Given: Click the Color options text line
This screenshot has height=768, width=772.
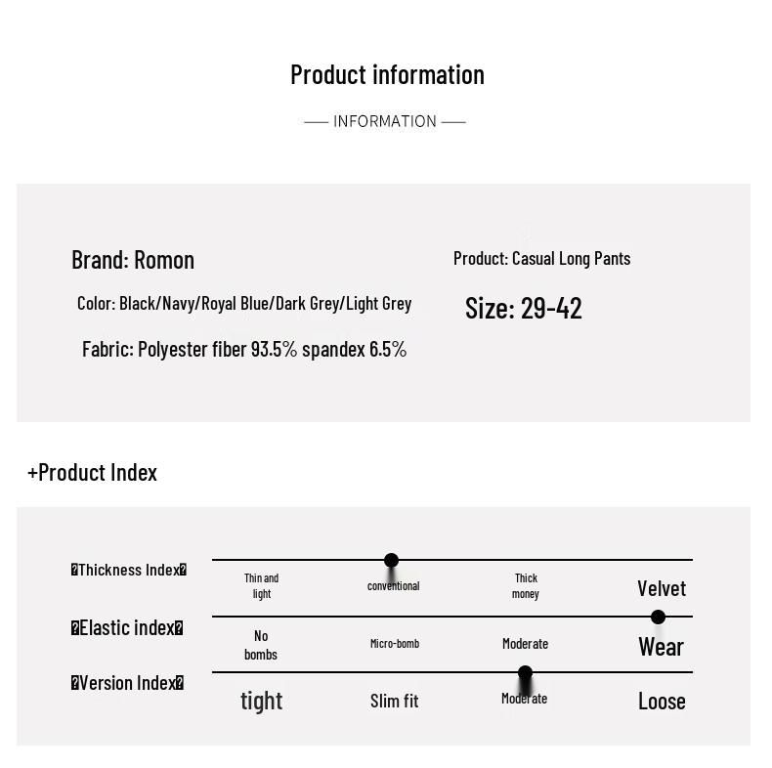Looking at the screenshot, I should tap(244, 303).
